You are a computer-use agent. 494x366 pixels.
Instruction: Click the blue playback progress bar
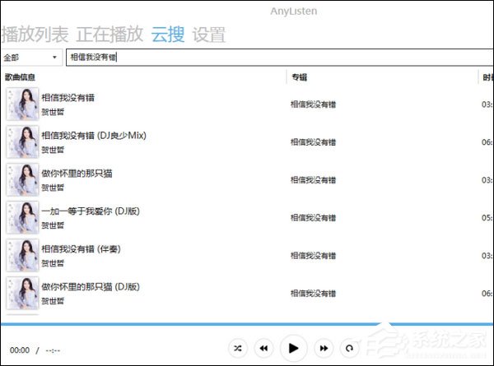click(x=247, y=325)
